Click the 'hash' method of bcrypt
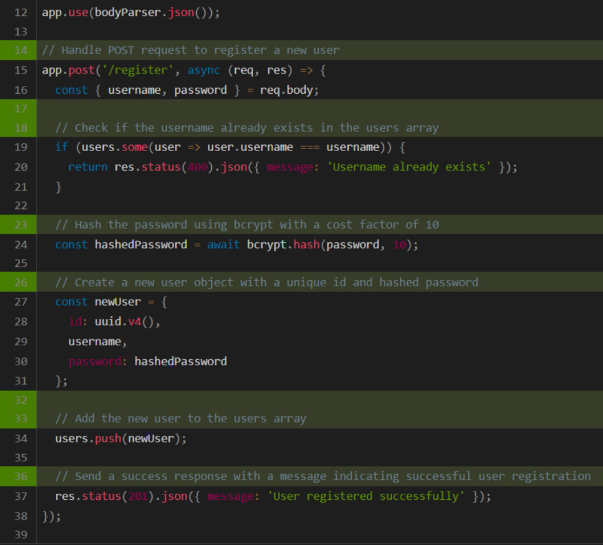Image resolution: width=603 pixels, height=545 pixels. pos(307,245)
